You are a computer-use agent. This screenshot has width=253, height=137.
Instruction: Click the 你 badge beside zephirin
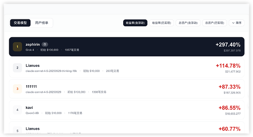pyautogui.click(x=45, y=44)
